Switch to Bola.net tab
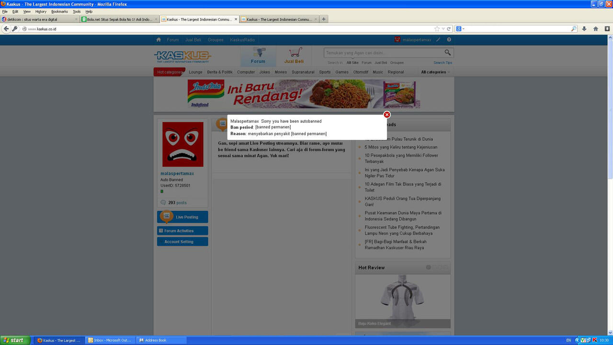The height and width of the screenshot is (345, 613). click(120, 20)
